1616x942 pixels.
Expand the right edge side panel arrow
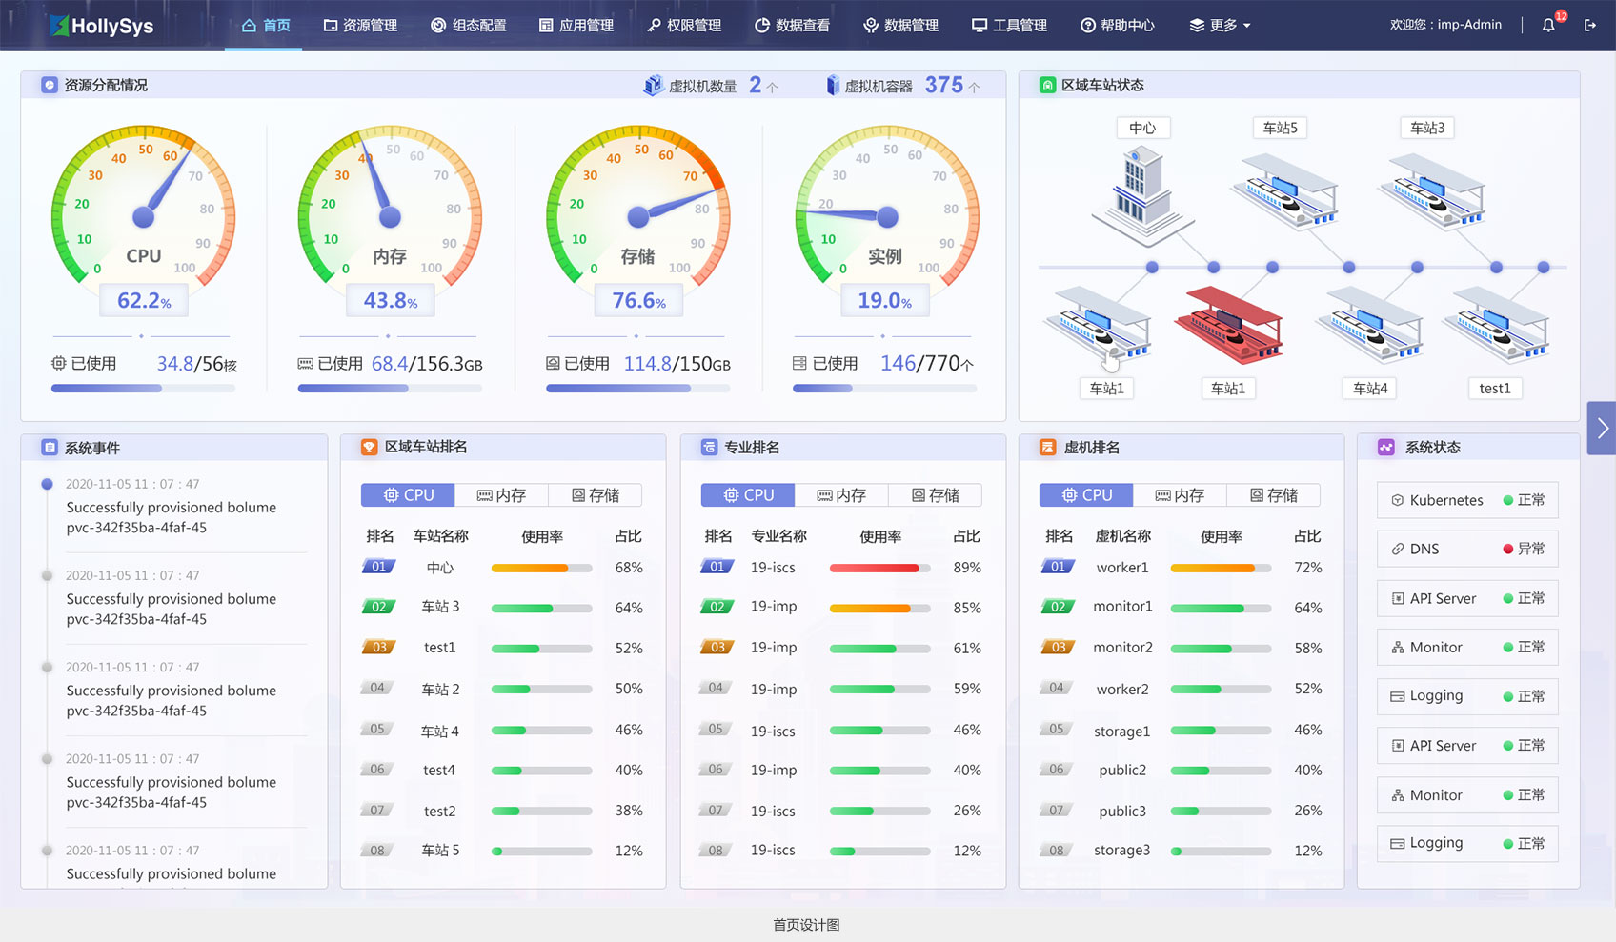pos(1602,429)
